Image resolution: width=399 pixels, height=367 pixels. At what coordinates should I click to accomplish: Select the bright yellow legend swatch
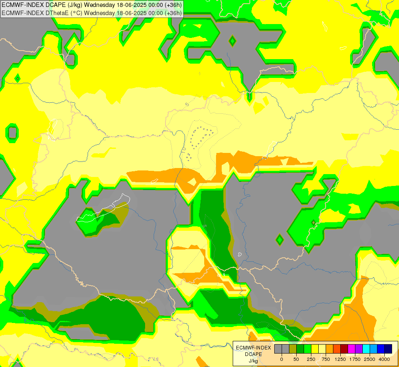tap(315, 349)
